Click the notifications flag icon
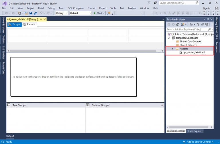Screen dimensions: 220x144 click(149, 3)
